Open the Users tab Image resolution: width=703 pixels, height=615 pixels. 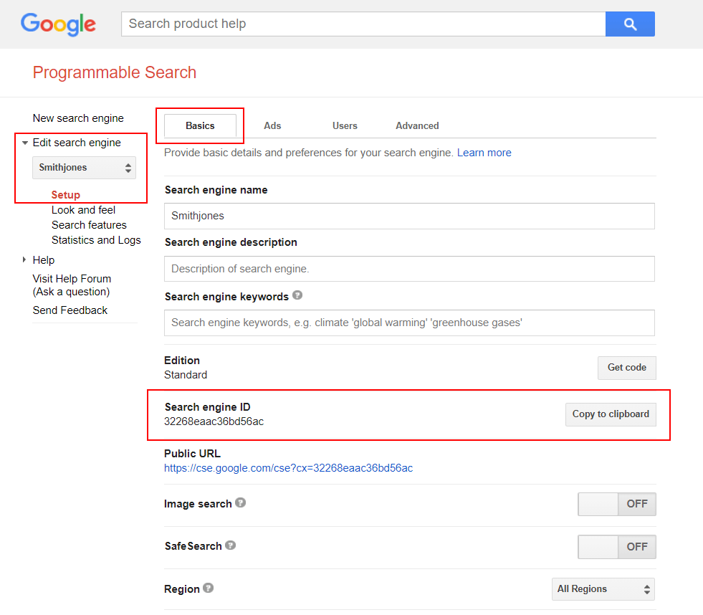(345, 125)
